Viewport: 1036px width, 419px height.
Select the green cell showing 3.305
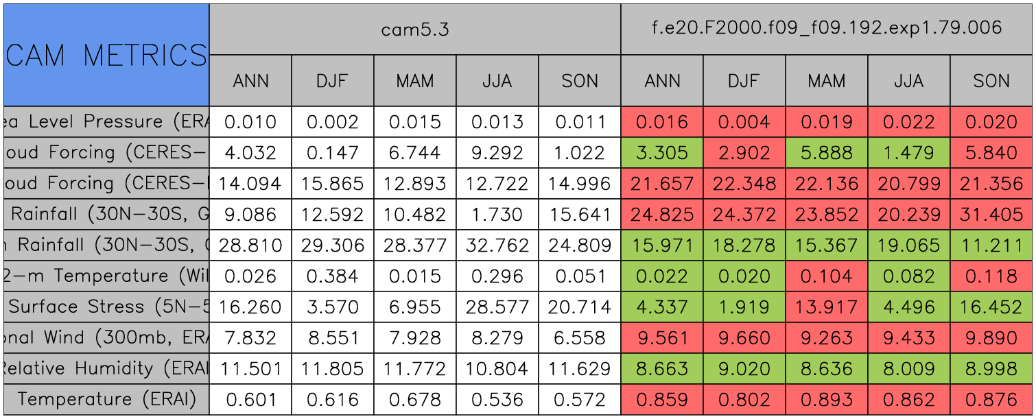[x=662, y=153]
